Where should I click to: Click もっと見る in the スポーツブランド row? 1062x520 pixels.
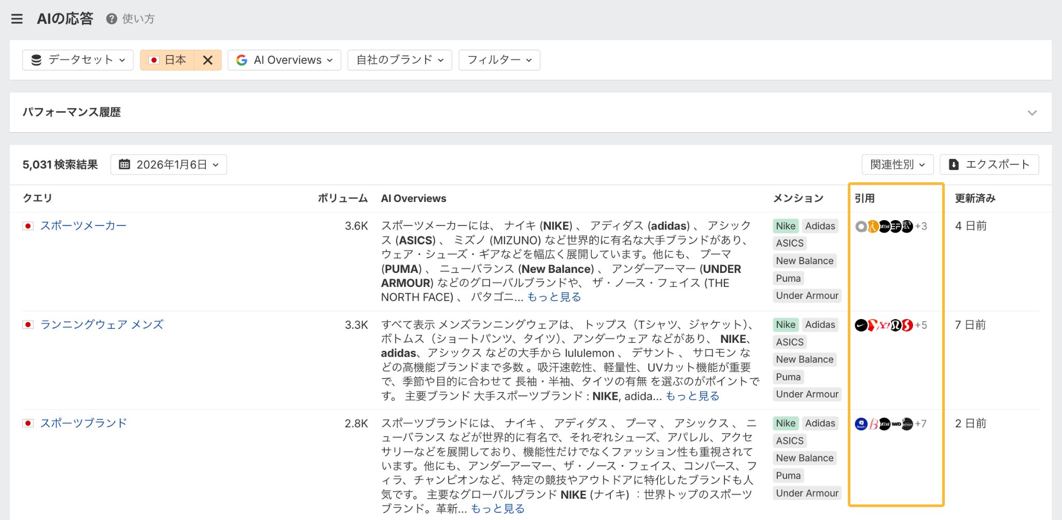tap(497, 509)
